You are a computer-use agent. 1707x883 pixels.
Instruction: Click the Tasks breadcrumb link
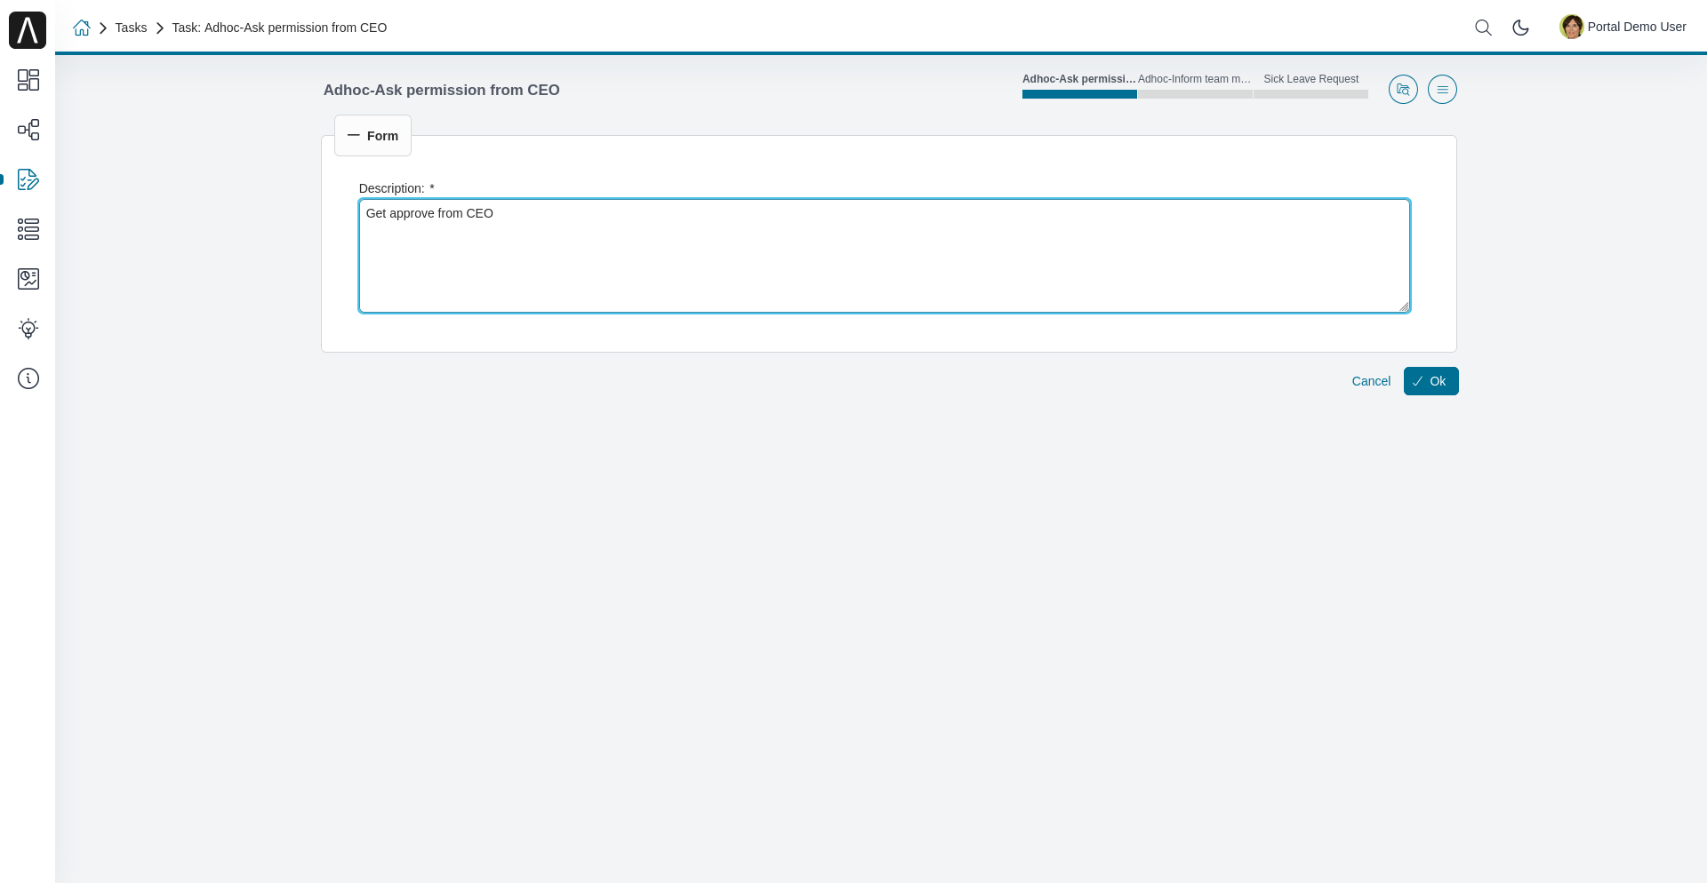(x=131, y=28)
